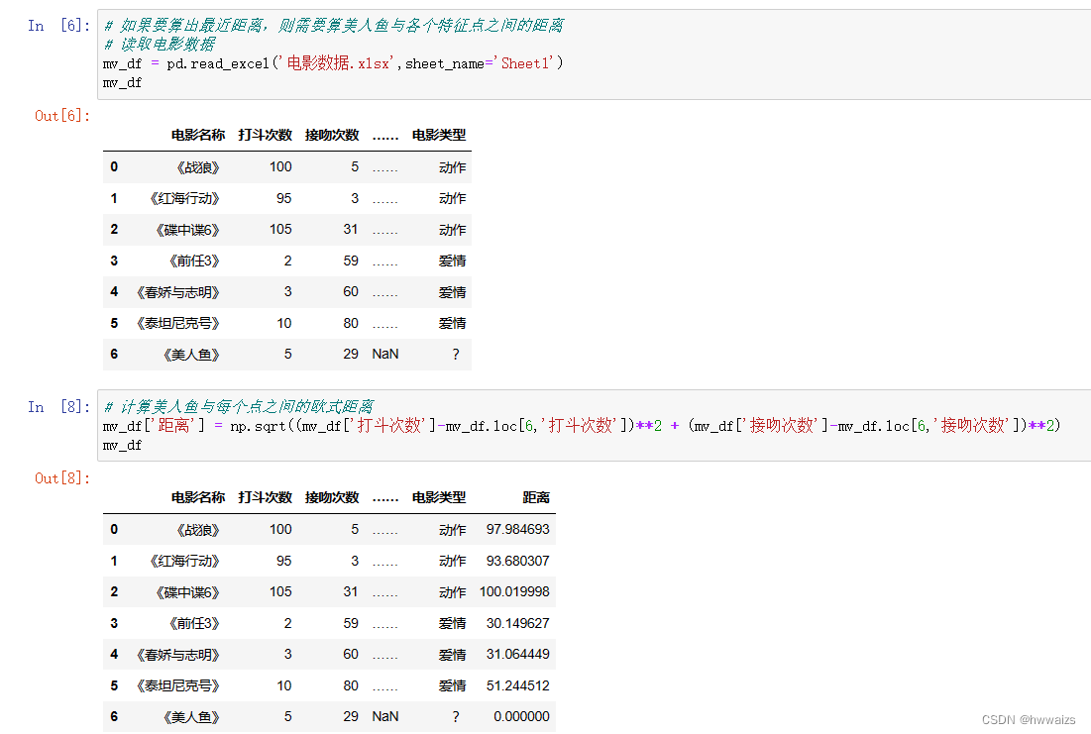
Task: Click the np.sqrt distance code line in cell 8
Action: coord(581,425)
